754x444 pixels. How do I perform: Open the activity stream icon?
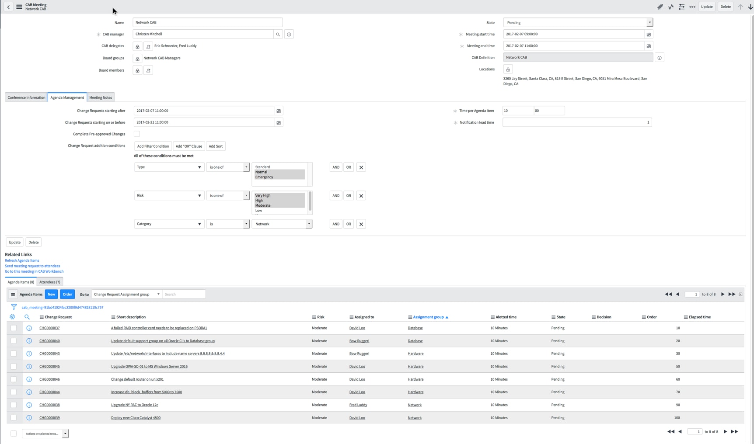[671, 7]
